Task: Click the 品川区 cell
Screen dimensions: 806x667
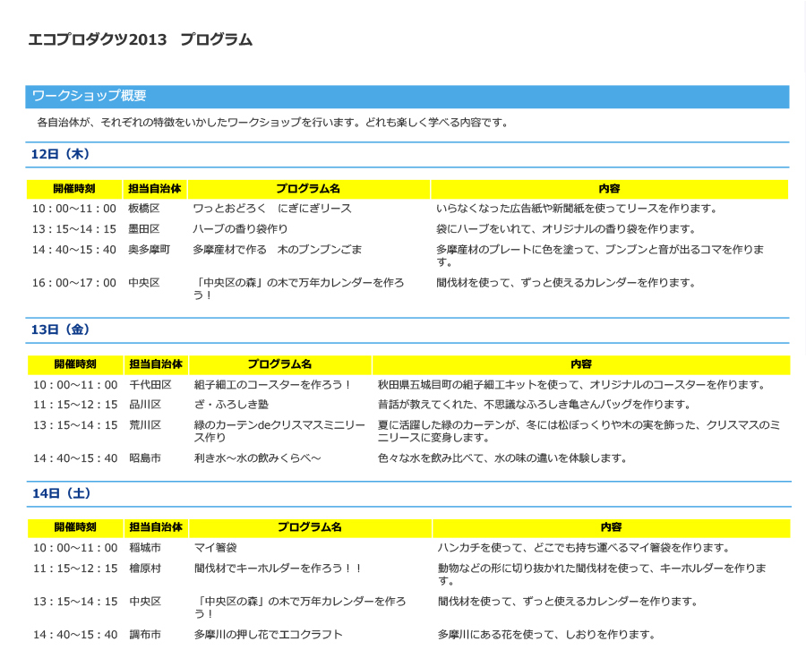Action: [145, 405]
